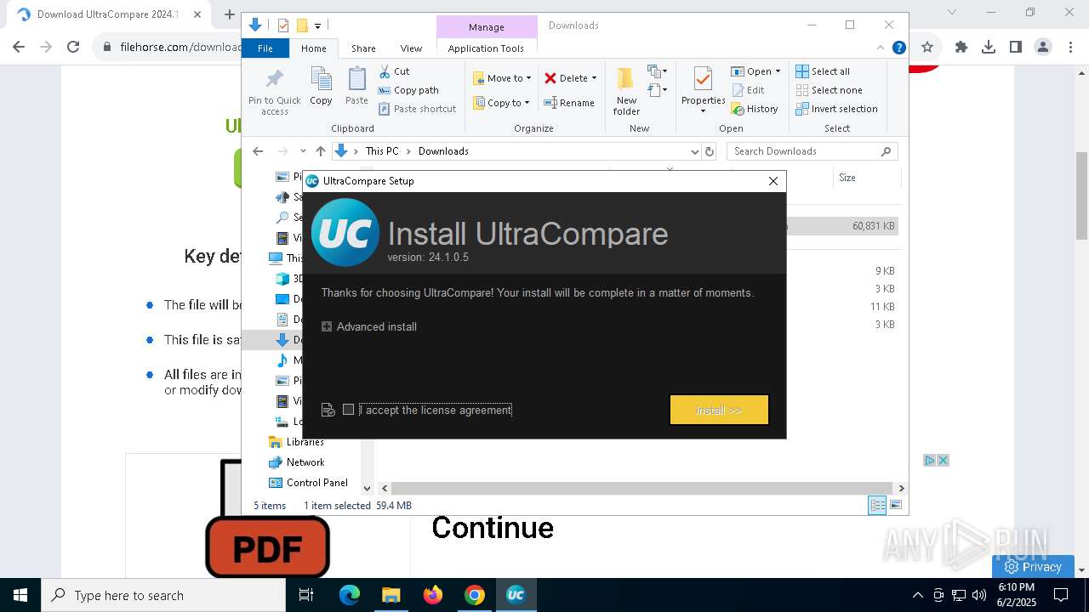Select Network in navigation pane

(x=305, y=462)
